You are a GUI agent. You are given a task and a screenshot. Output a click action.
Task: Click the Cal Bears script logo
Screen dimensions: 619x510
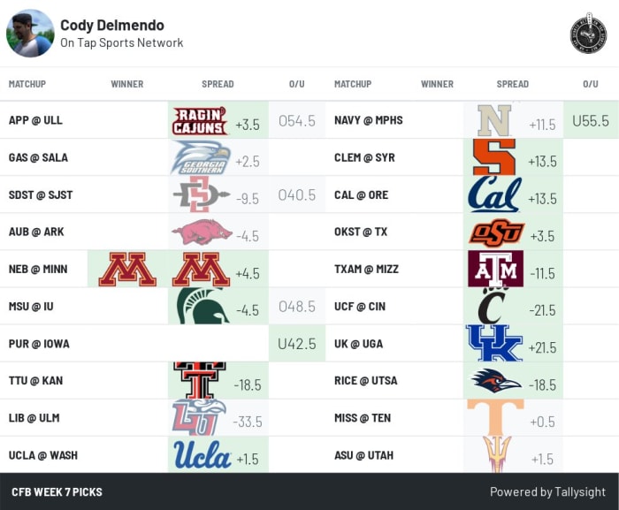(x=494, y=194)
